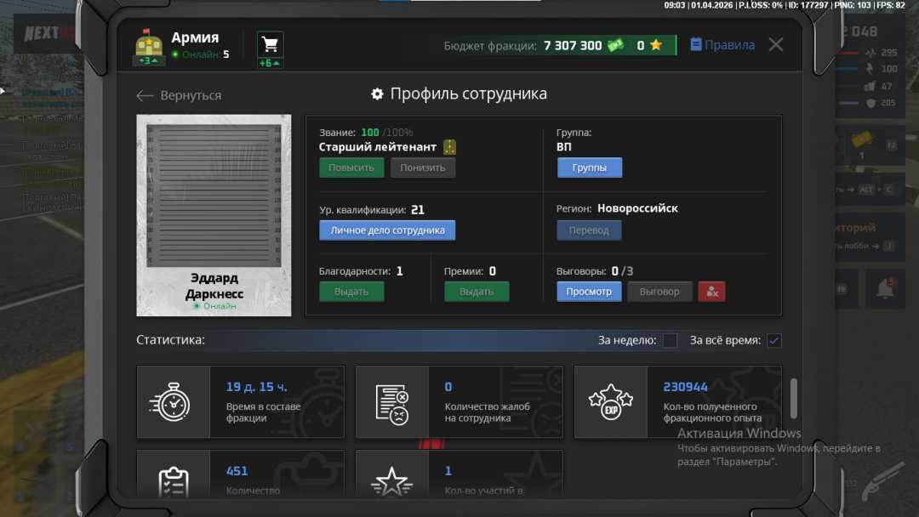The image size is (919, 517).
Task: Click the statistics panel vertical scrollbar
Action: 794,398
